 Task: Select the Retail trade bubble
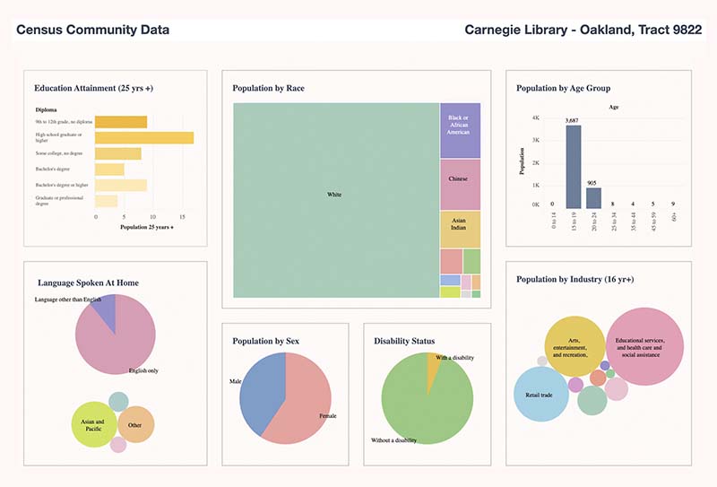tap(540, 395)
